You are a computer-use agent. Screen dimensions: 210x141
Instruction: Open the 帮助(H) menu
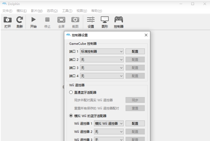pyautogui.click(x=97, y=11)
